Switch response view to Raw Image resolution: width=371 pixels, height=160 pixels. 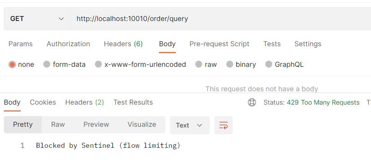pyautogui.click(x=58, y=124)
